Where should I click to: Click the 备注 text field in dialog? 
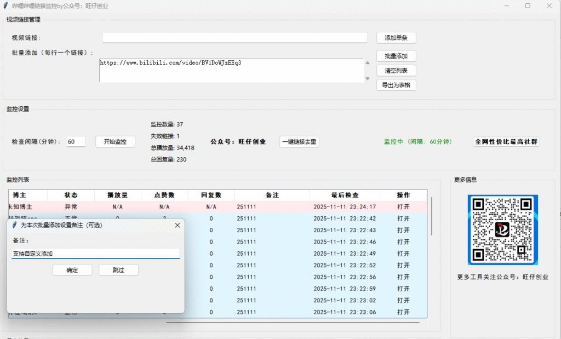coord(95,254)
